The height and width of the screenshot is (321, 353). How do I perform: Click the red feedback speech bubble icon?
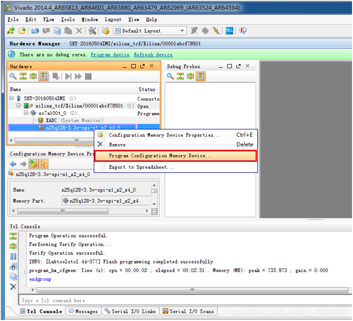pyautogui.click(x=243, y=30)
